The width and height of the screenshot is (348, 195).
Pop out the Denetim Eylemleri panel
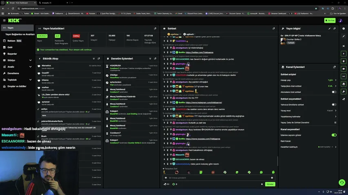click(155, 58)
